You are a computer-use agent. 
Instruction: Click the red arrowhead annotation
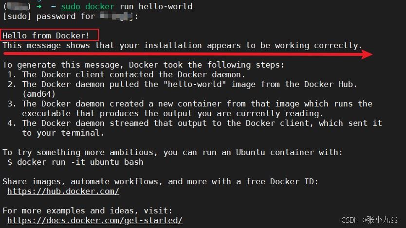click(x=367, y=54)
